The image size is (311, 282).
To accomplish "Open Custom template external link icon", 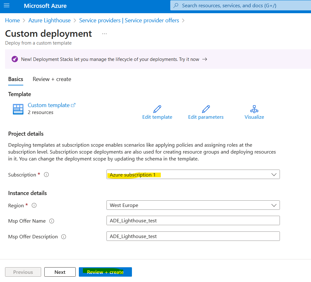I will [x=73, y=105].
